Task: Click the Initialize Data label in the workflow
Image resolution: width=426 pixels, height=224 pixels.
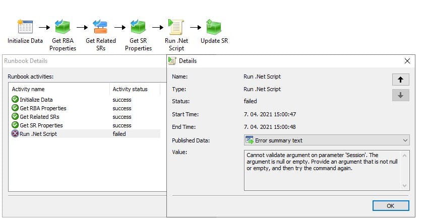Action: tap(25, 41)
